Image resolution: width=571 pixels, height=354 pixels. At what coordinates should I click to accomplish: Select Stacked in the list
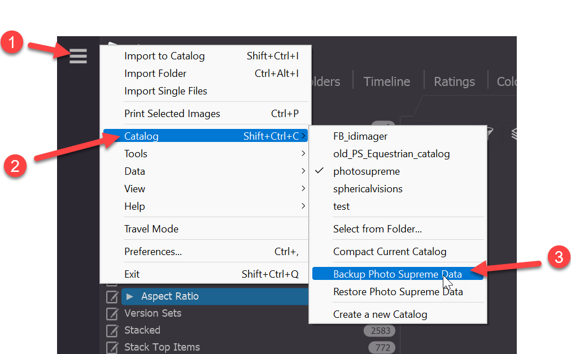(142, 330)
